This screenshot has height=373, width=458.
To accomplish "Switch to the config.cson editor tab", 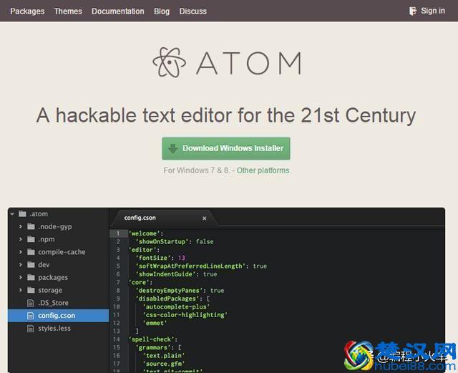I will click(x=140, y=218).
